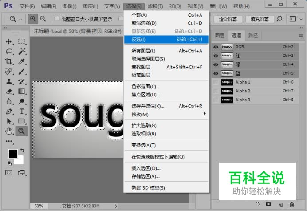Select the Crop tool
Image resolution: width=307 pixels, height=211 pixels.
(8, 61)
